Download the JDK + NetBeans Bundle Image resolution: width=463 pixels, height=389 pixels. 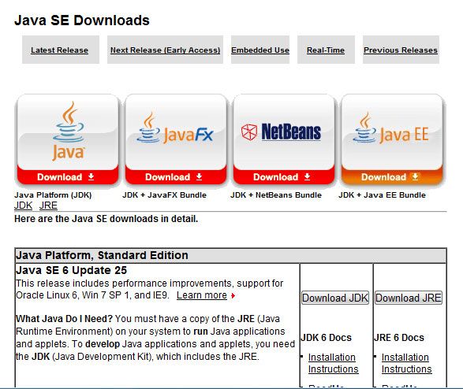pyautogui.click(x=284, y=177)
